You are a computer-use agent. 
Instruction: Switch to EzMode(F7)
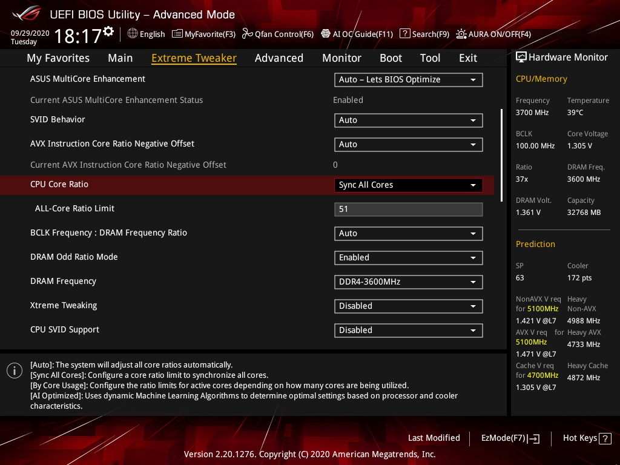510,438
